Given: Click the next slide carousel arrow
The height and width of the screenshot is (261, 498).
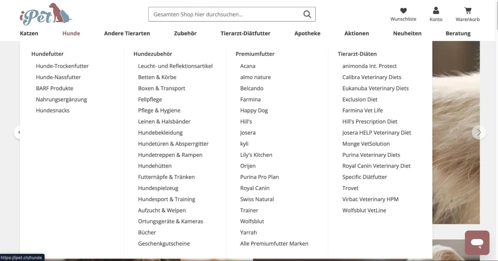Looking at the screenshot, I should (x=479, y=132).
